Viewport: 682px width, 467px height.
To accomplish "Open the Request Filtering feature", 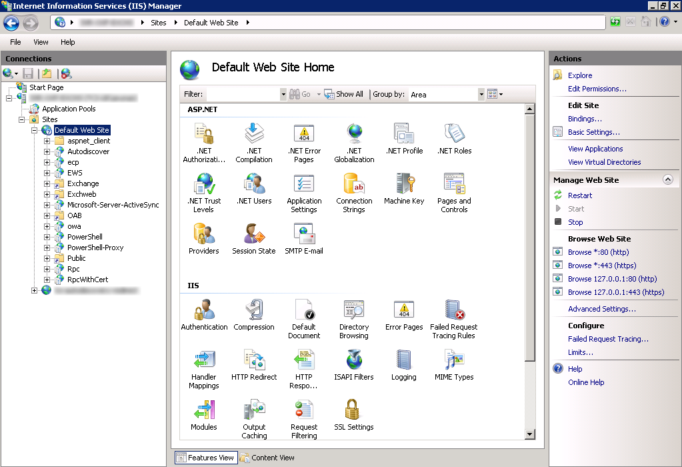I will 304,419.
